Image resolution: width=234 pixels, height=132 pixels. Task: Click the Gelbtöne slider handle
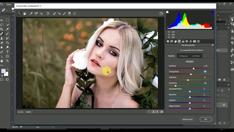click(188, 80)
